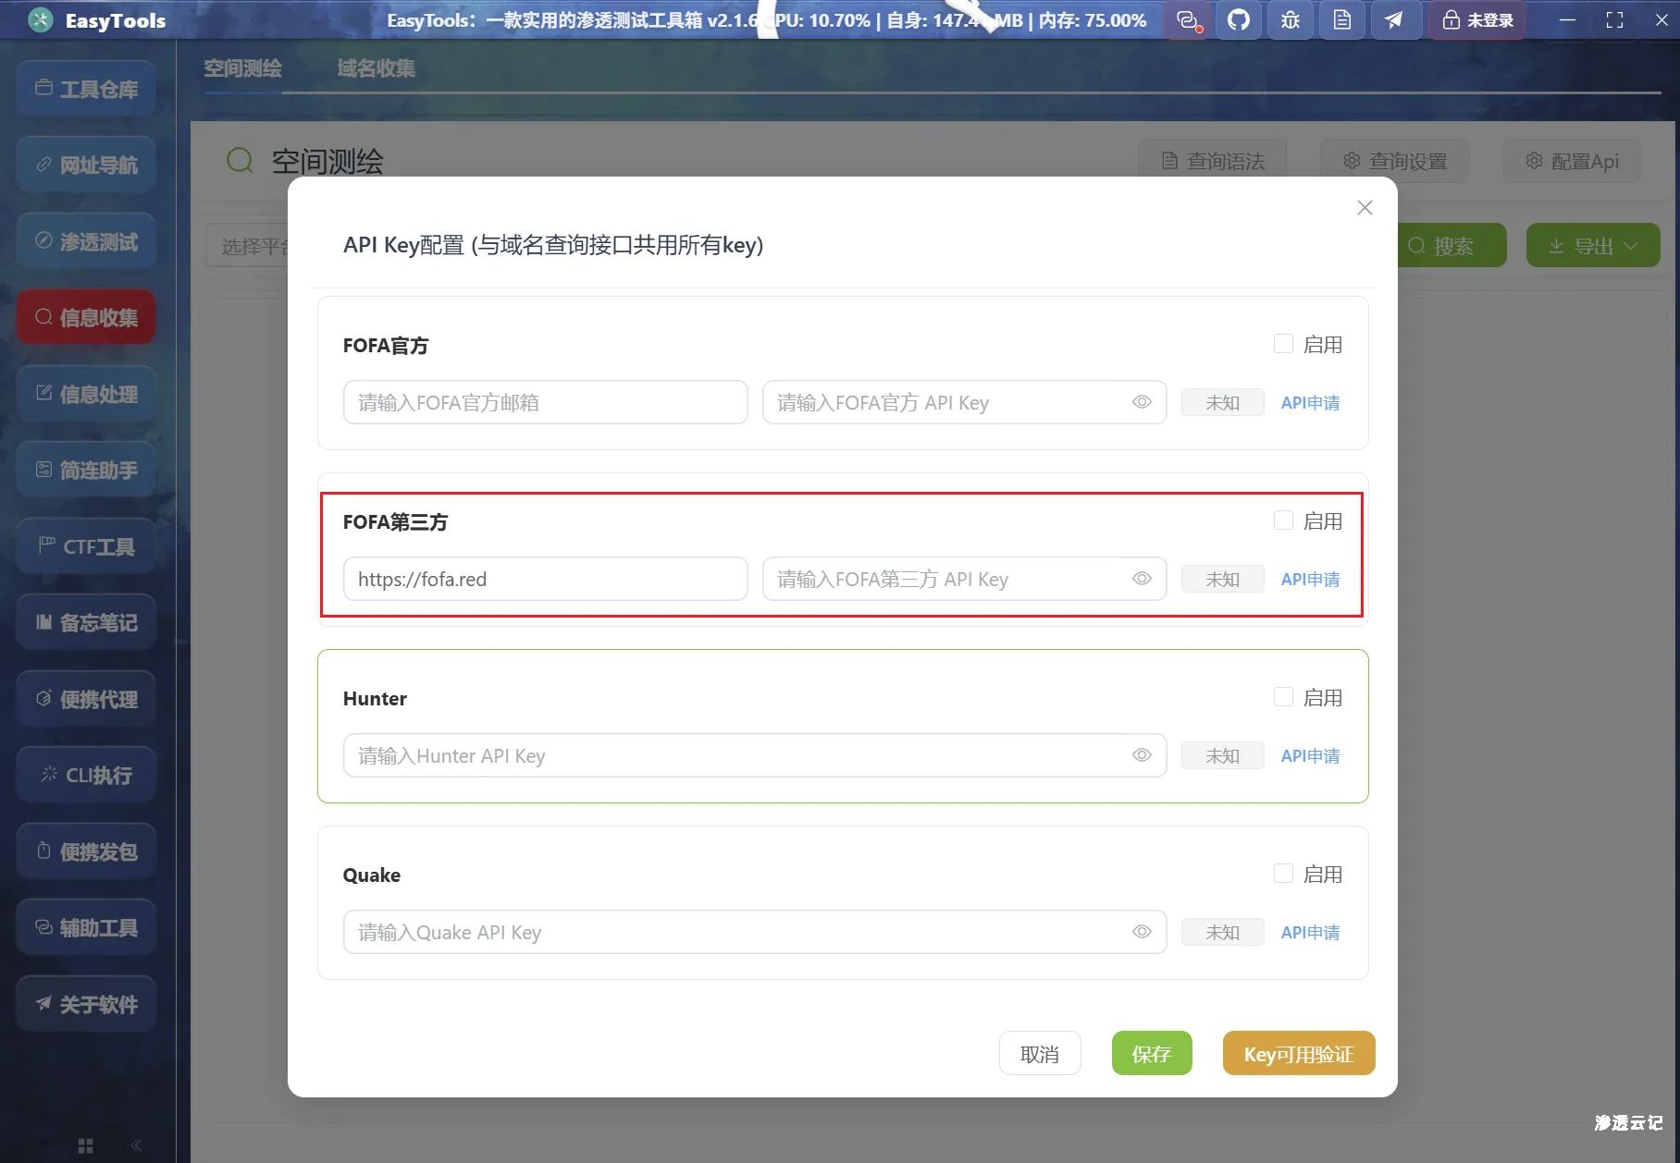Select 备忘笔记 in the sidebar
The image size is (1680, 1163).
point(85,622)
